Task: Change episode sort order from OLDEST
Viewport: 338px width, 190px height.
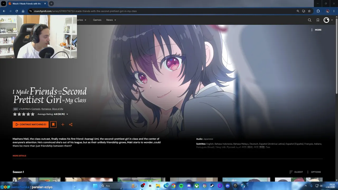Action: point(296,172)
